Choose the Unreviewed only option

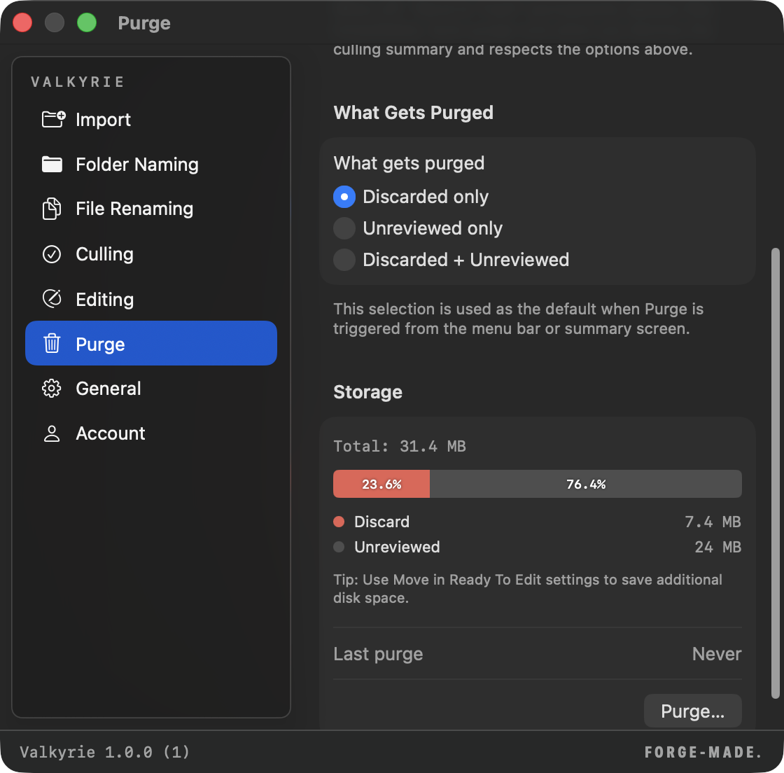click(x=344, y=228)
